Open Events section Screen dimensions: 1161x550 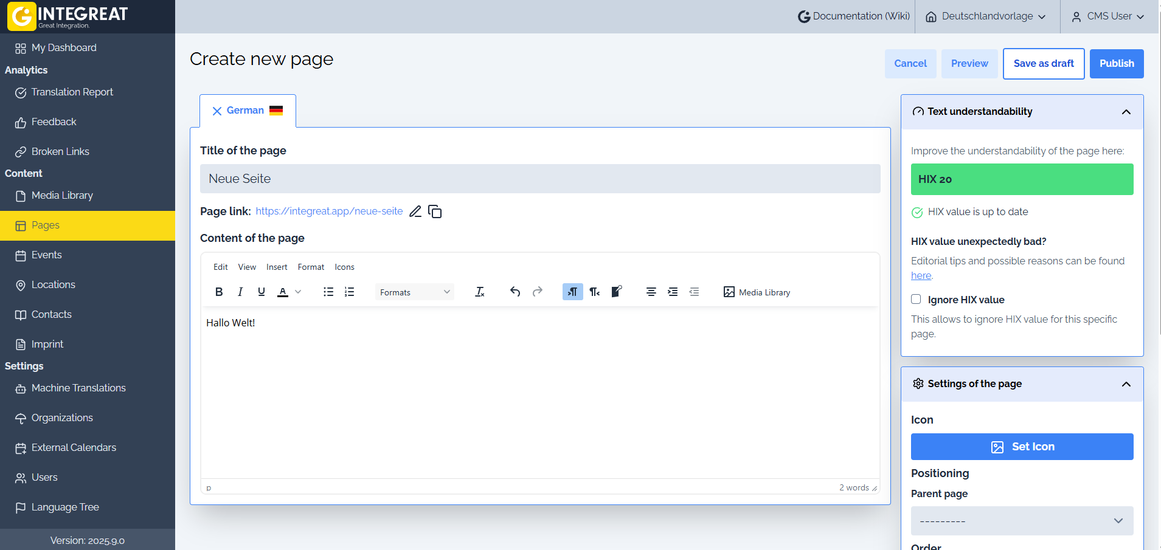[x=88, y=255]
